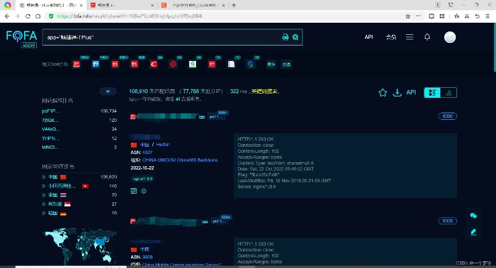This screenshot has height=268, width=496.
Task: Expand the Singapore country ranking entry
Action: [44, 204]
